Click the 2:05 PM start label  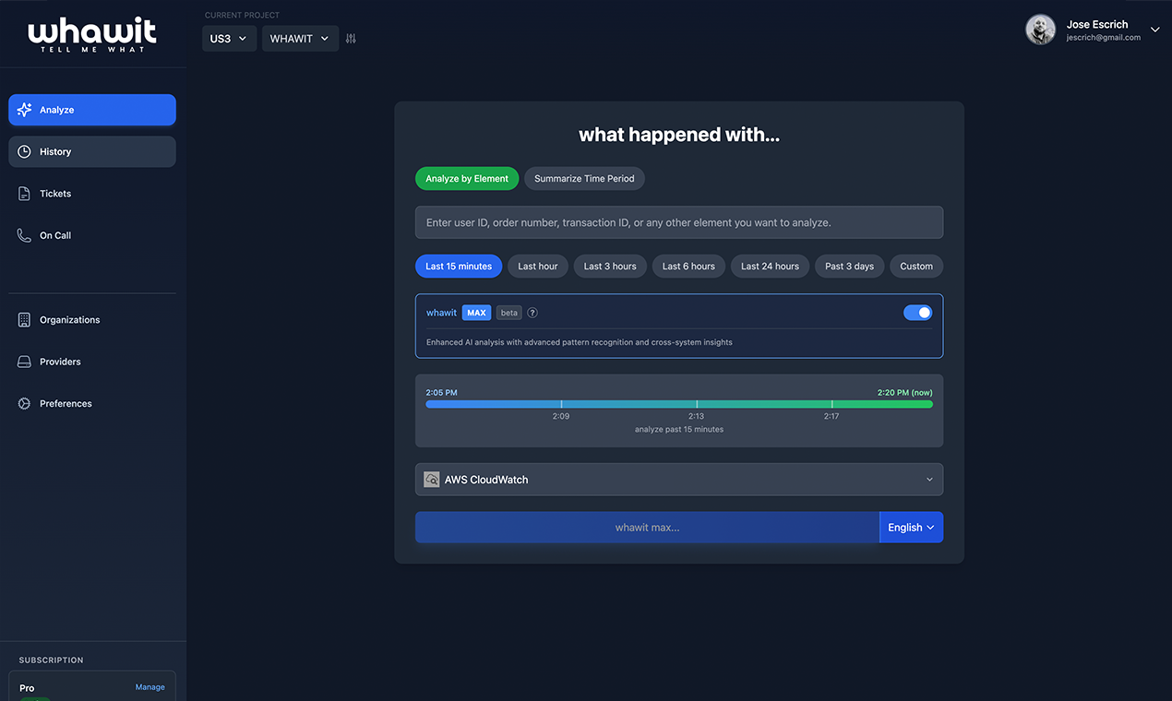coord(442,392)
